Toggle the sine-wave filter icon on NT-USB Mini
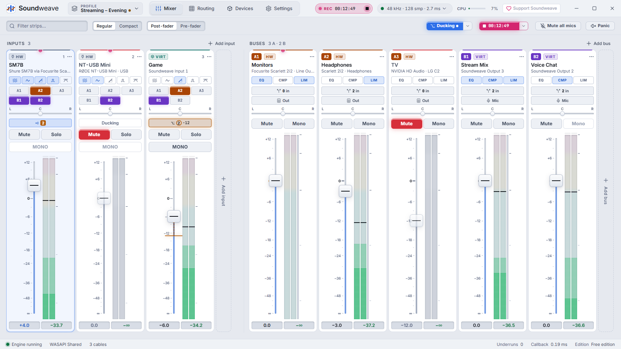 point(97,80)
